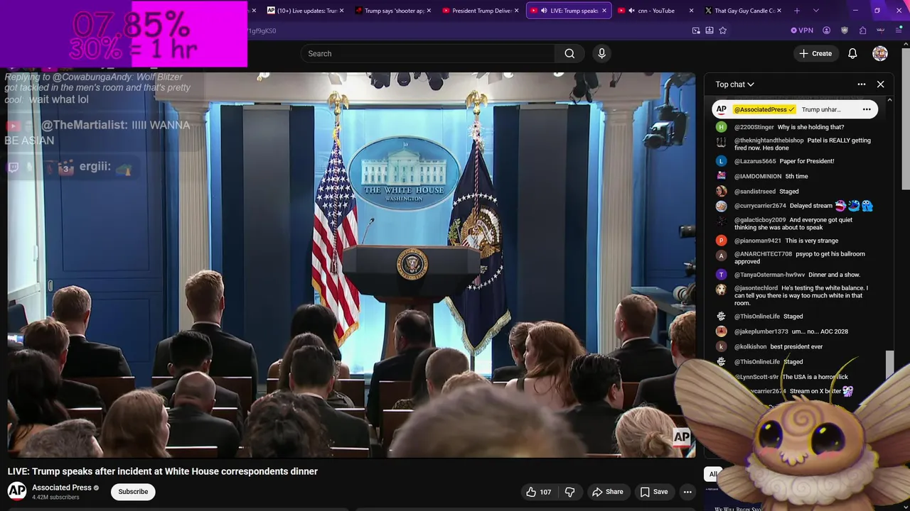Mute audio on the 'cnn - YouTube' tab
910x511 pixels.
pyautogui.click(x=631, y=11)
